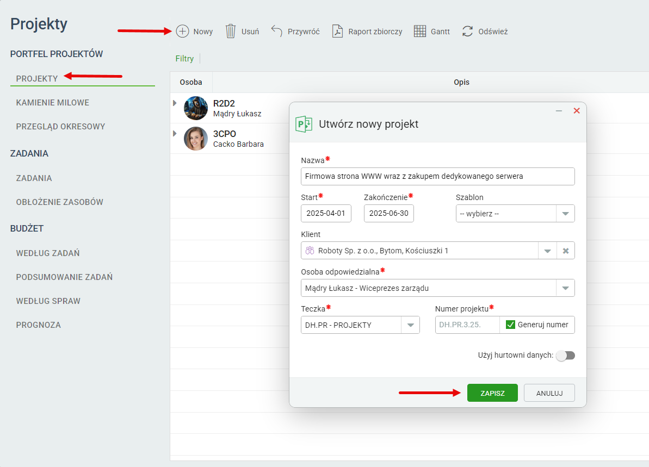
Task: Expand the R2D2 project row
Action: click(x=175, y=103)
